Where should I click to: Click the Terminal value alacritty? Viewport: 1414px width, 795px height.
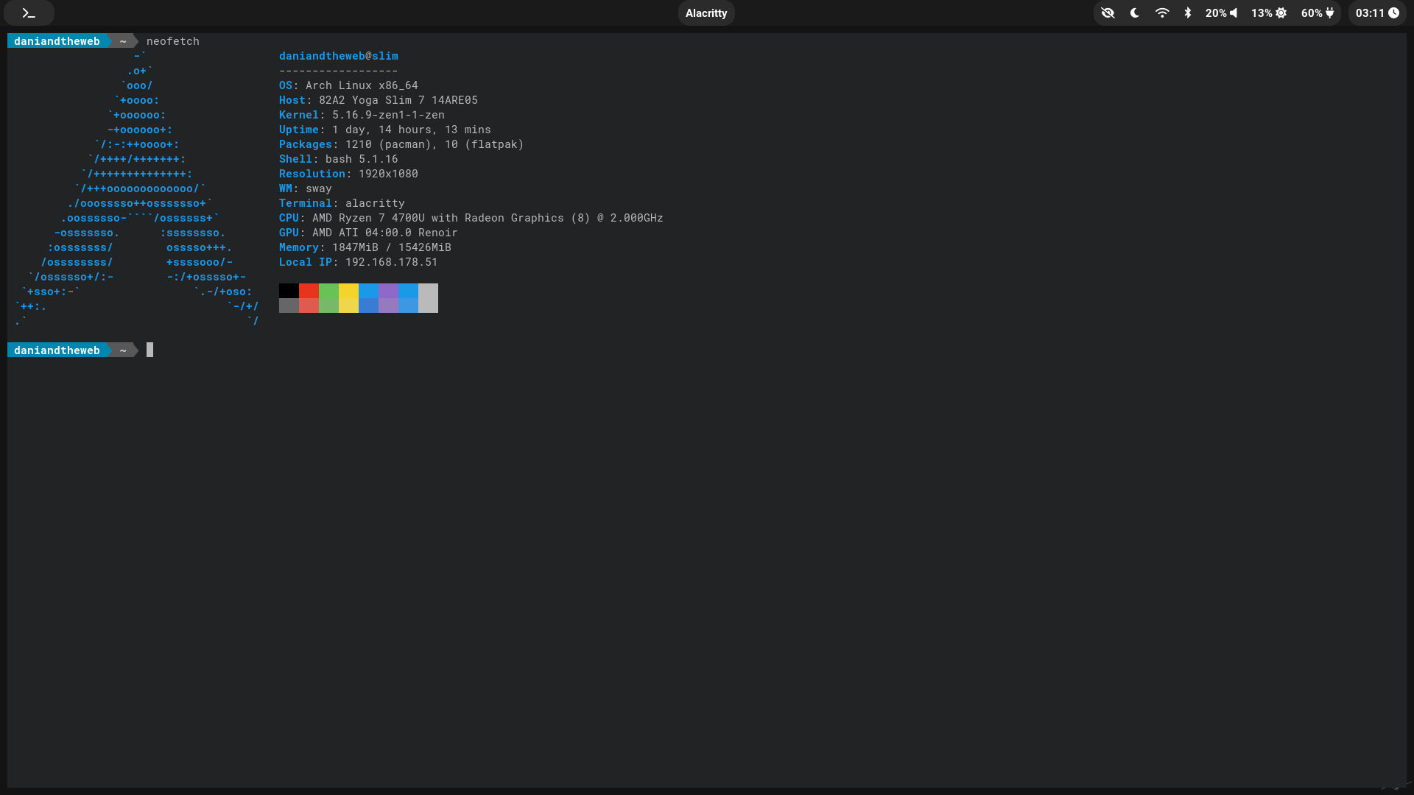[x=375, y=203]
